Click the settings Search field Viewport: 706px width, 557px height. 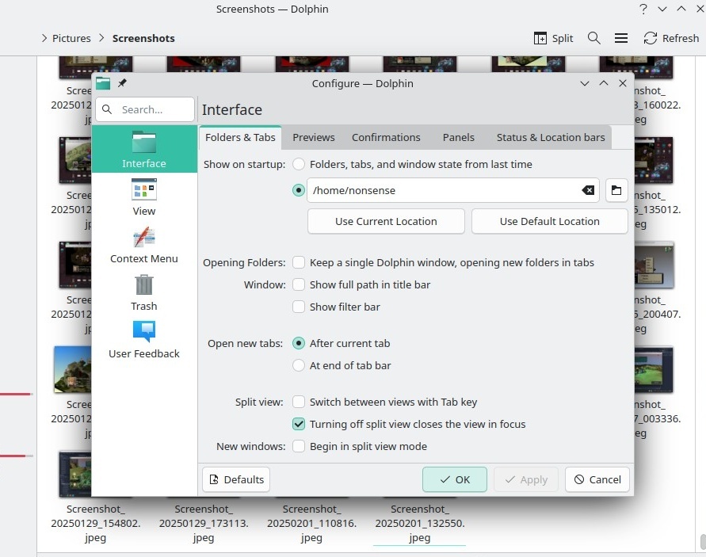click(145, 109)
